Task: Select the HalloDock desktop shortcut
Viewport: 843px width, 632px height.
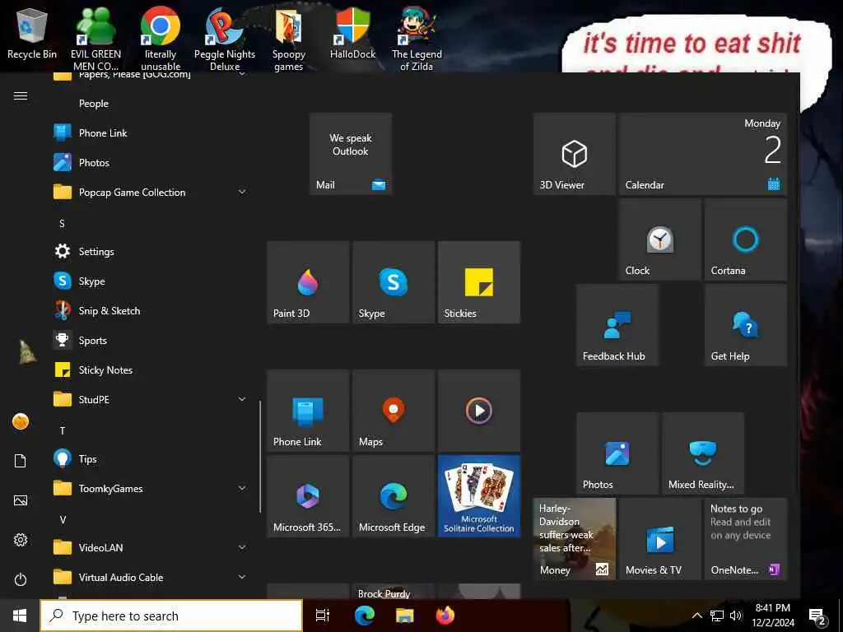Action: [x=352, y=34]
